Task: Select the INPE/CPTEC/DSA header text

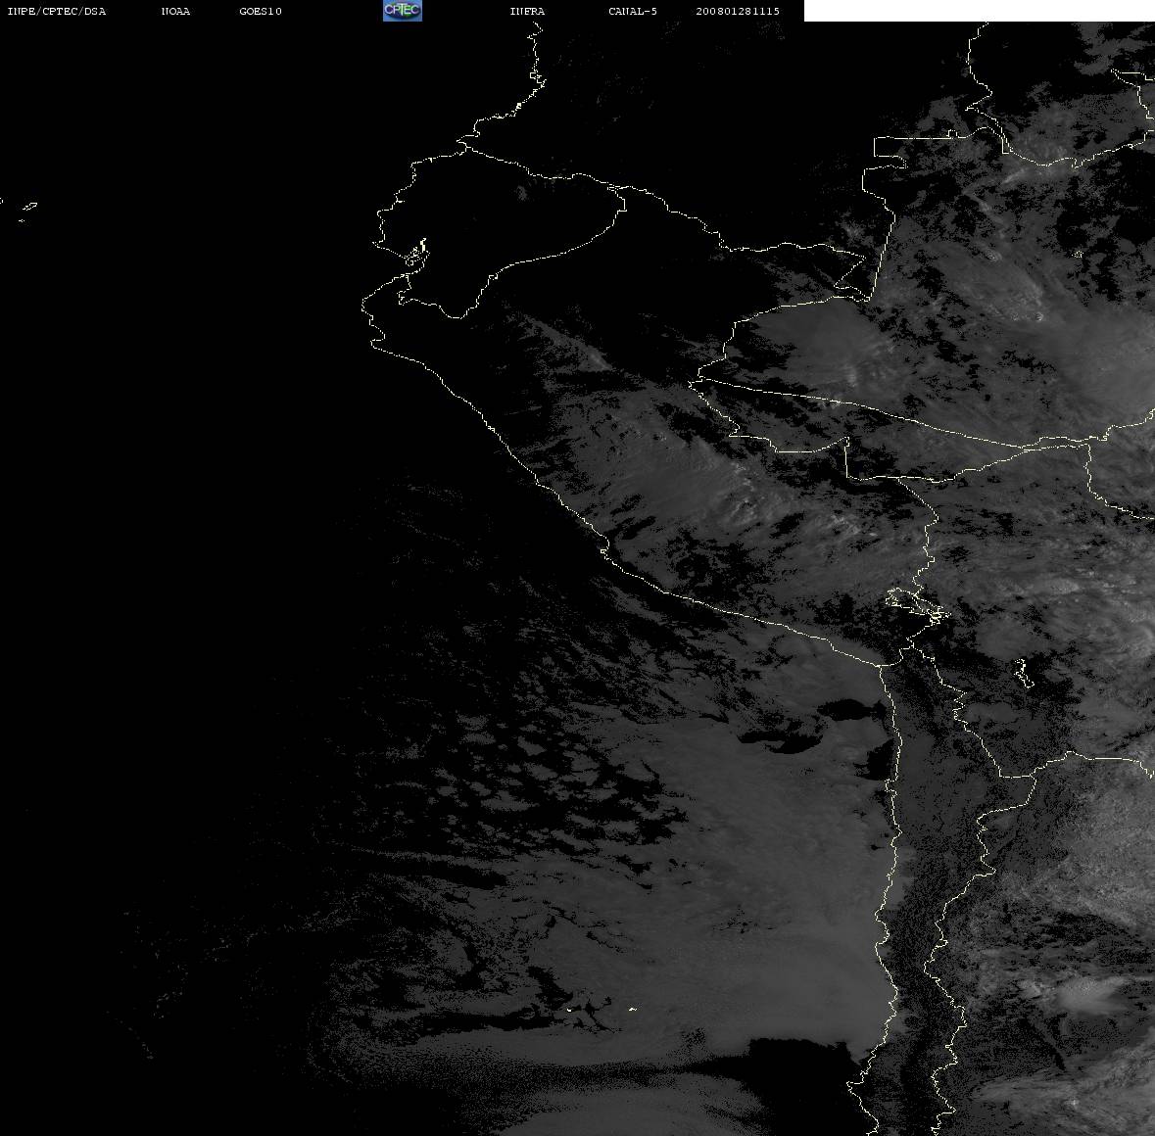Action: 56,11
